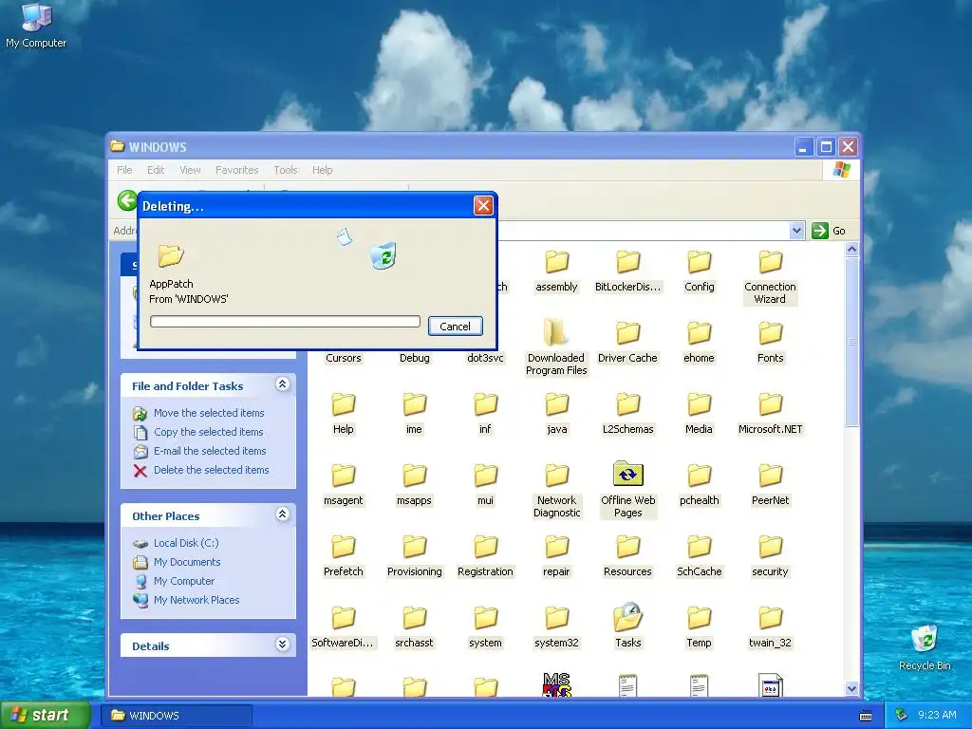Select the Config folder icon
Screen dimensions: 972x729
point(699,263)
